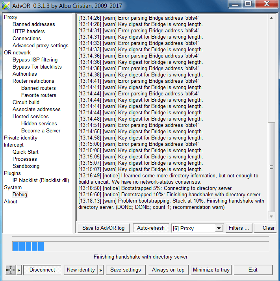Viewport: 280px width, 281px height.
Task: Select Banned routers item
Action: (x=39, y=88)
